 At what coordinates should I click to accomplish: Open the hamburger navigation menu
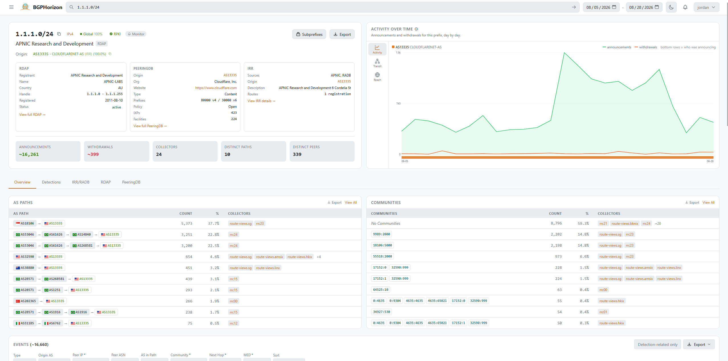point(11,7)
